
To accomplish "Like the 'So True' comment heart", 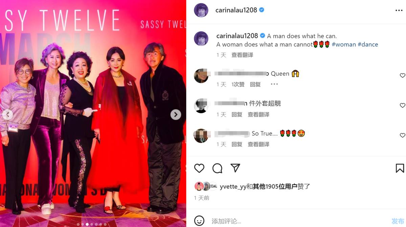I will click(402, 135).
